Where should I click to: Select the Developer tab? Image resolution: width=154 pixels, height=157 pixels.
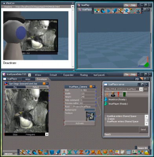pos(42,79)
